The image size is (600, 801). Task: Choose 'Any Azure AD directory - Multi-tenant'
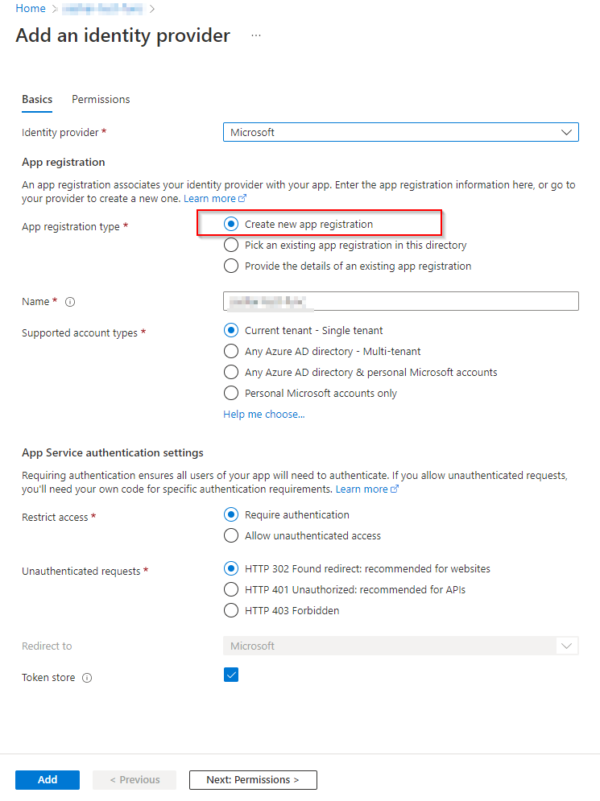click(x=231, y=350)
